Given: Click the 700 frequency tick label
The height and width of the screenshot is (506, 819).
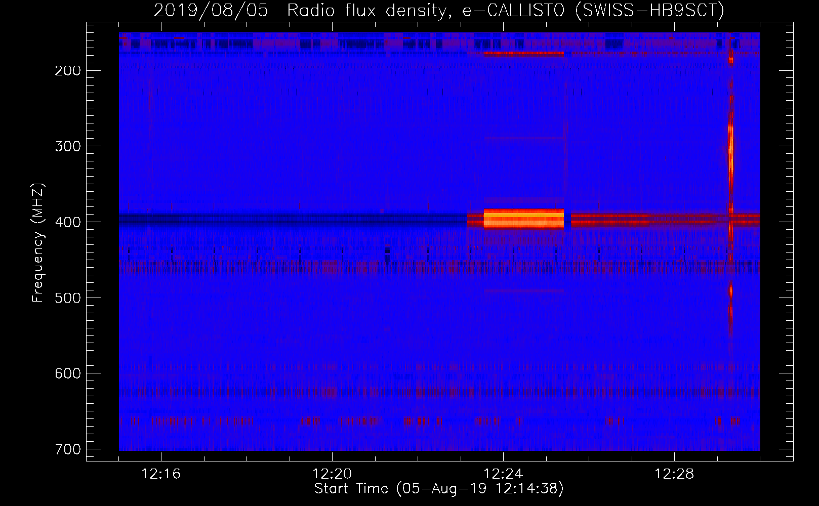Looking at the screenshot, I should [67, 449].
